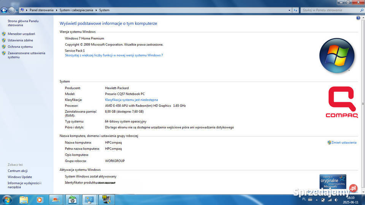Open Ochrona systemu
The width and height of the screenshot is (365, 205).
(20, 47)
